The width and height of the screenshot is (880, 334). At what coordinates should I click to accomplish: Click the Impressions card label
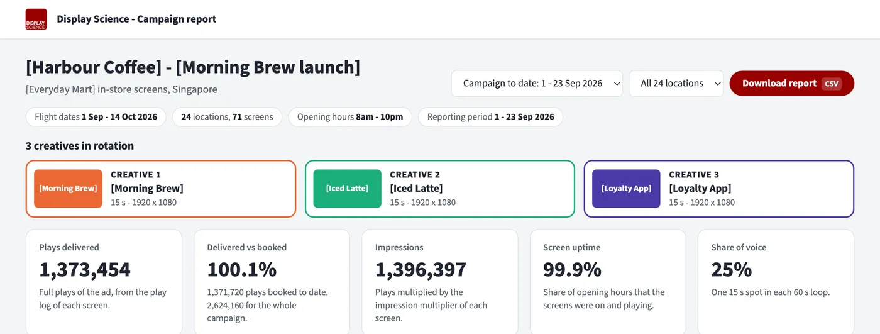(x=399, y=248)
